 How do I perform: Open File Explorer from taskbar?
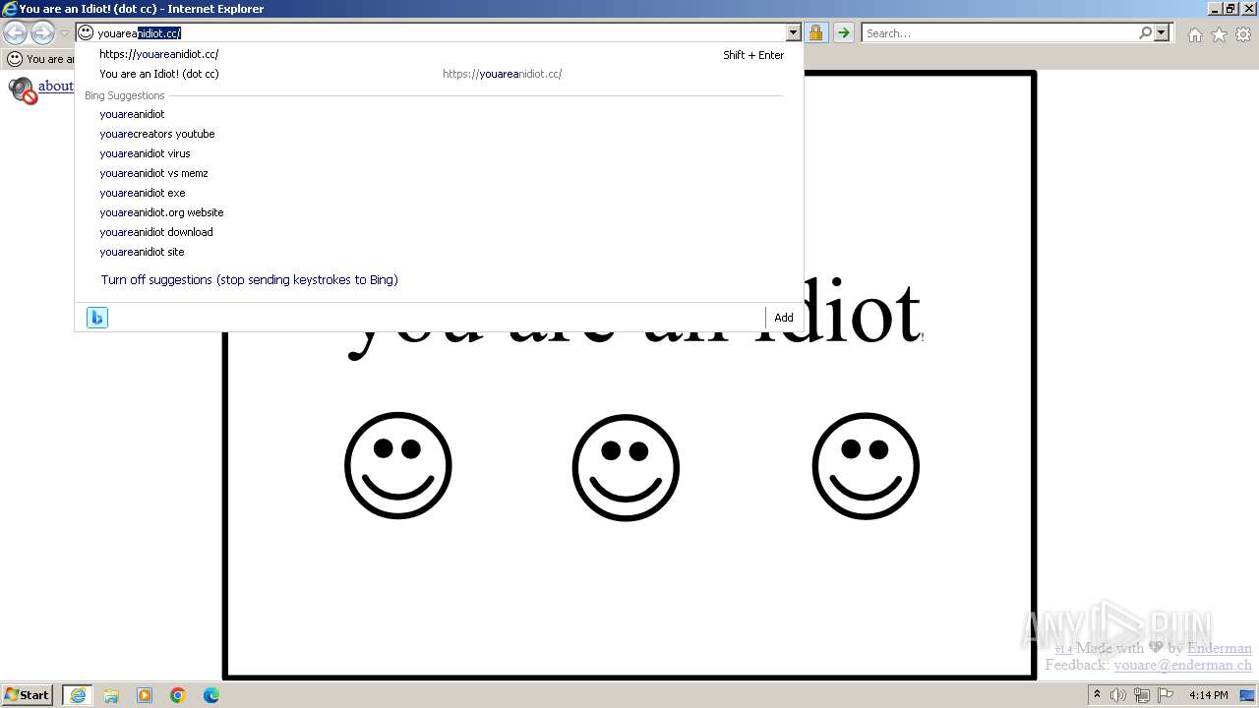pyautogui.click(x=111, y=695)
